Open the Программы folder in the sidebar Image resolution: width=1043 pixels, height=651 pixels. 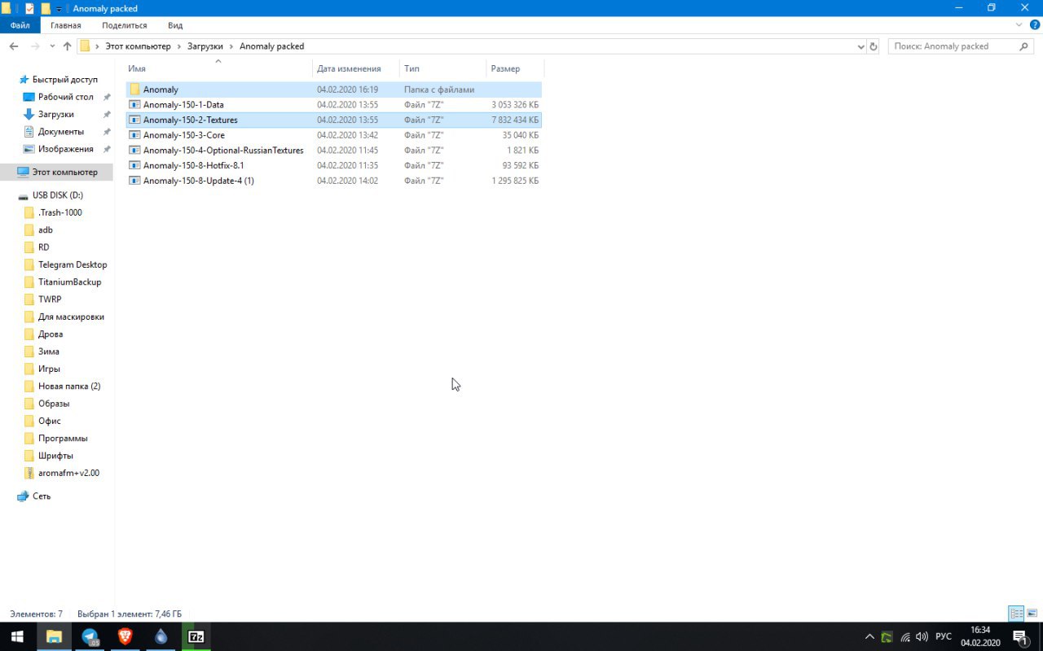coord(63,439)
